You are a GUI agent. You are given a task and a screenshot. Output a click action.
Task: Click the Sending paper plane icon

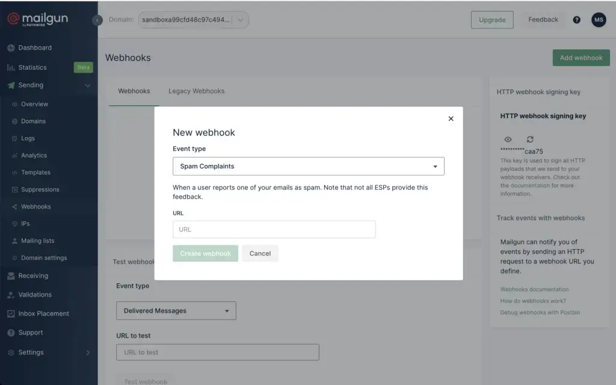(x=11, y=85)
